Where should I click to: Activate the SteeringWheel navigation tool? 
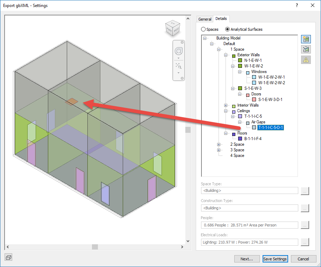tap(179, 51)
